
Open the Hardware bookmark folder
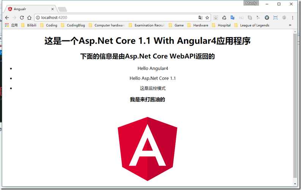click(198, 25)
